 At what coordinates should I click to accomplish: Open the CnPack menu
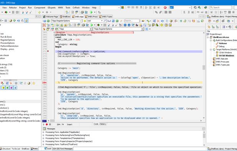point(76,8)
